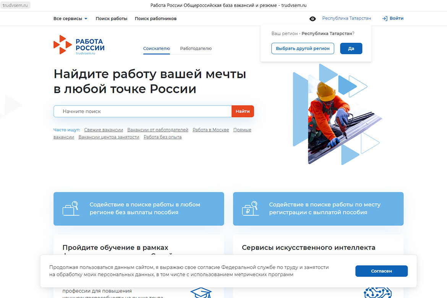Switch to the Работодателю tab
The width and height of the screenshot is (447, 298).
196,49
